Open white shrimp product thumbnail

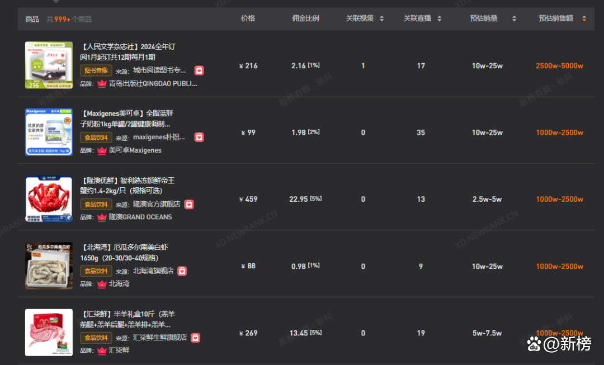coord(49,266)
